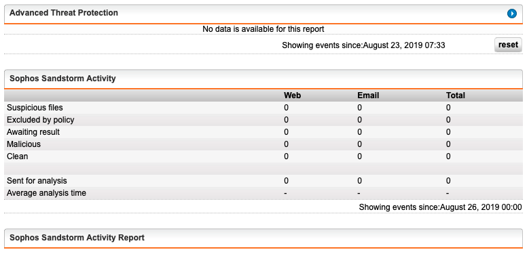Image resolution: width=529 pixels, height=254 pixels.
Task: Click Email value for Sent for analysis
Action: (x=360, y=181)
